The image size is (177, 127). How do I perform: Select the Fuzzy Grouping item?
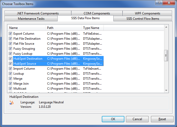pos(24,49)
